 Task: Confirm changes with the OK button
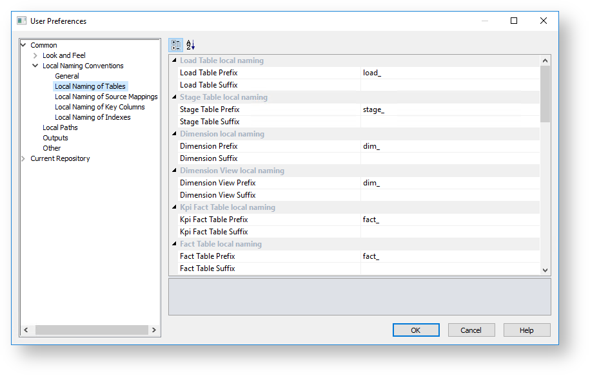(416, 330)
